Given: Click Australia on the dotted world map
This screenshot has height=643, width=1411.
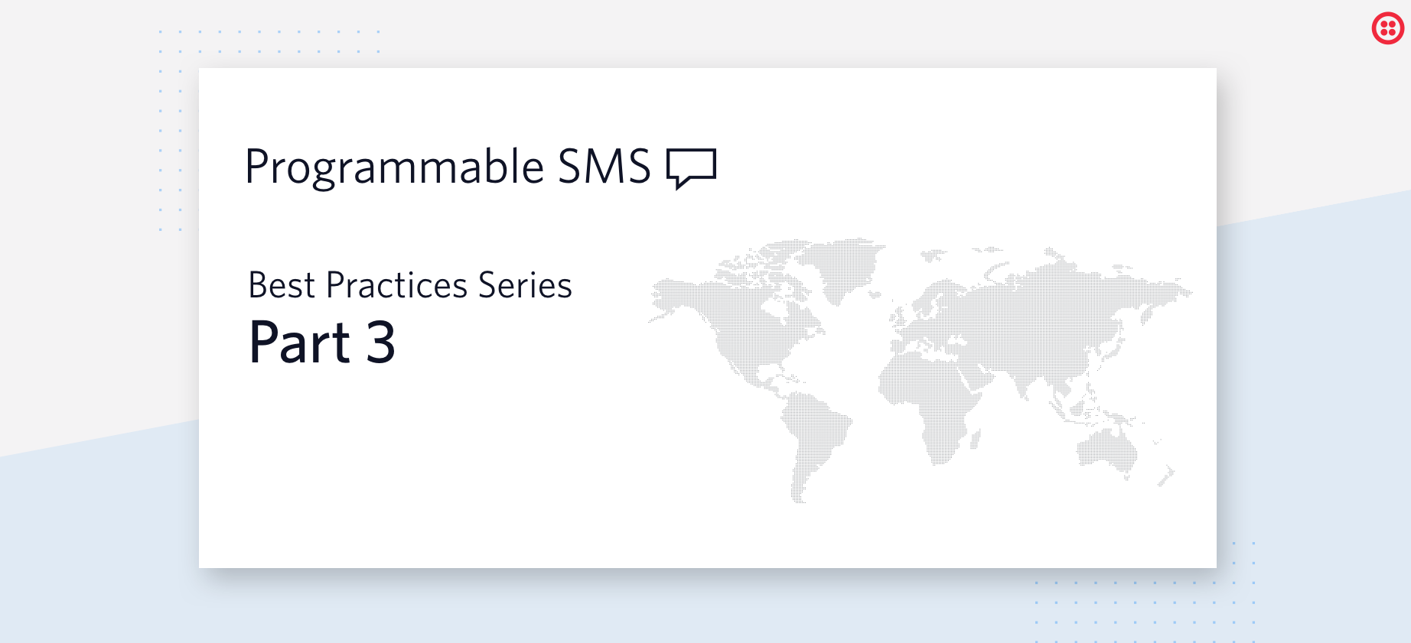Looking at the screenshot, I should coord(1106,451).
